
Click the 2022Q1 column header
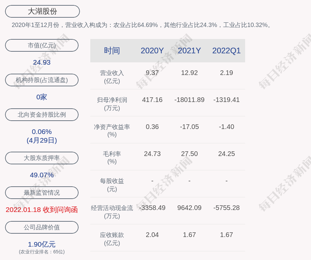[x=226, y=51]
